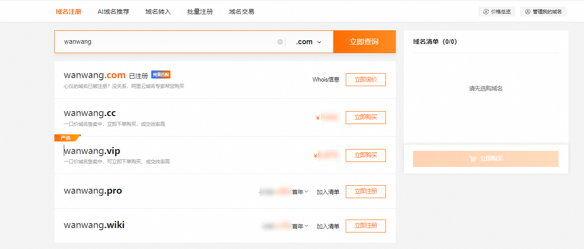The width and height of the screenshot is (584, 249).
Task: Click 立即注册 for wanwang.wiki
Action: (366, 226)
